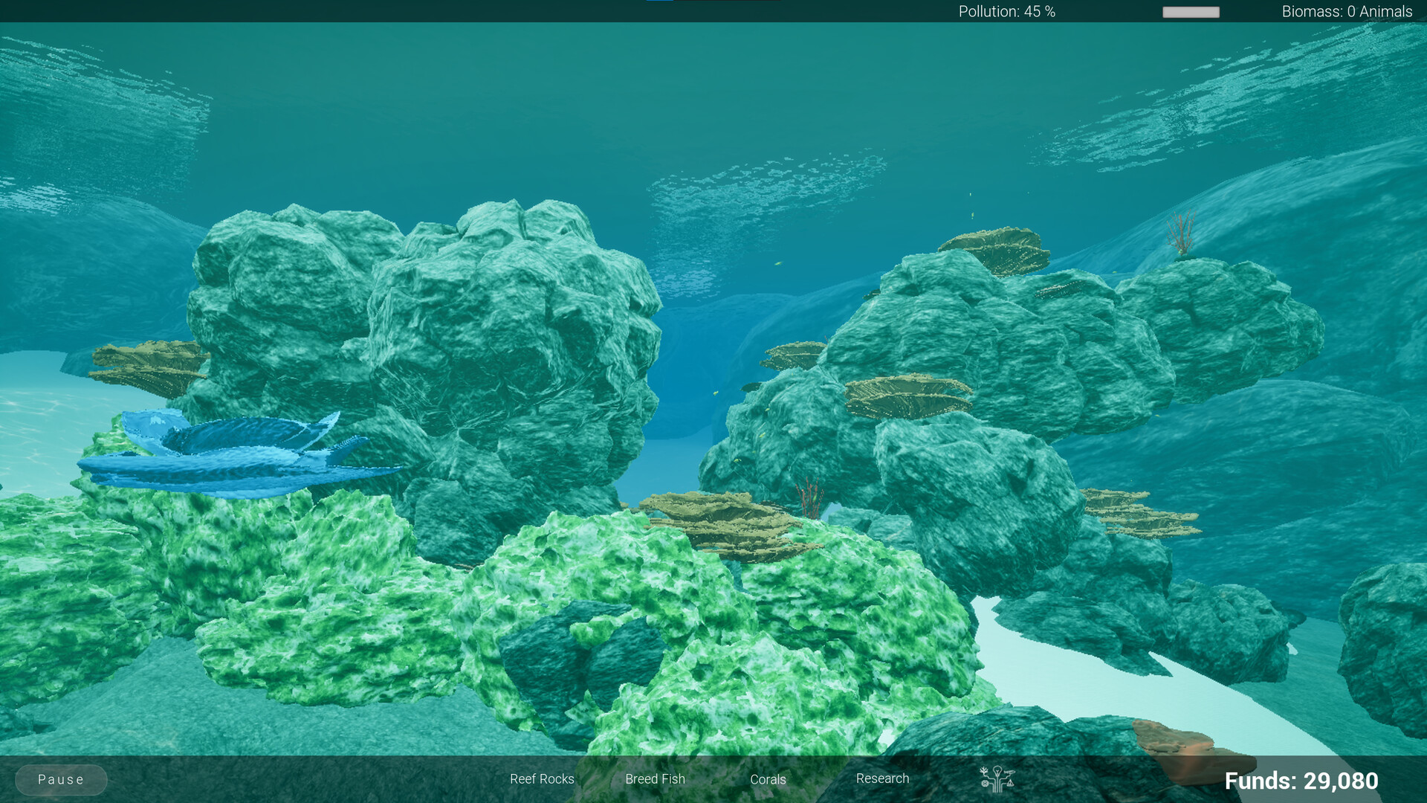Viewport: 1427px width, 803px height.
Task: Click the Biomass: 0 Animals counter
Action: click(x=1347, y=11)
